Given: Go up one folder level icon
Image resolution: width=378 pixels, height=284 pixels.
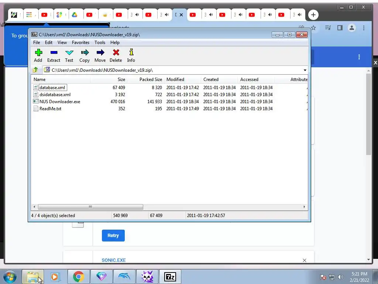Looking at the screenshot, I should tap(35, 70).
